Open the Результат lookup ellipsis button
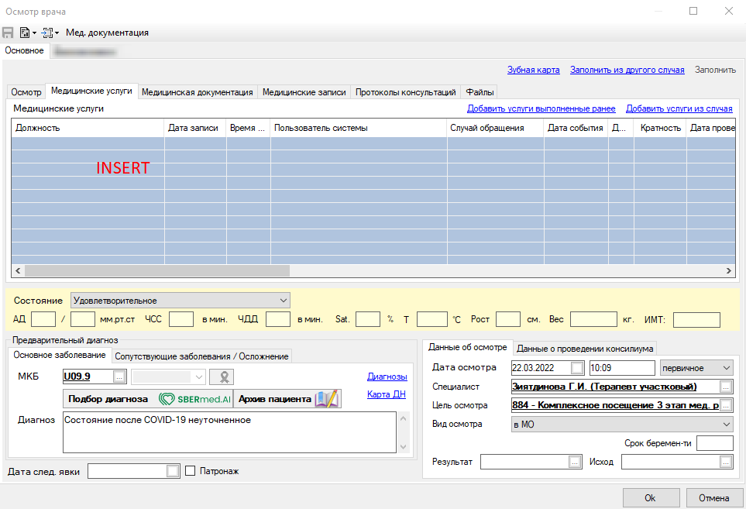Image resolution: width=746 pixels, height=509 pixels. (x=575, y=462)
